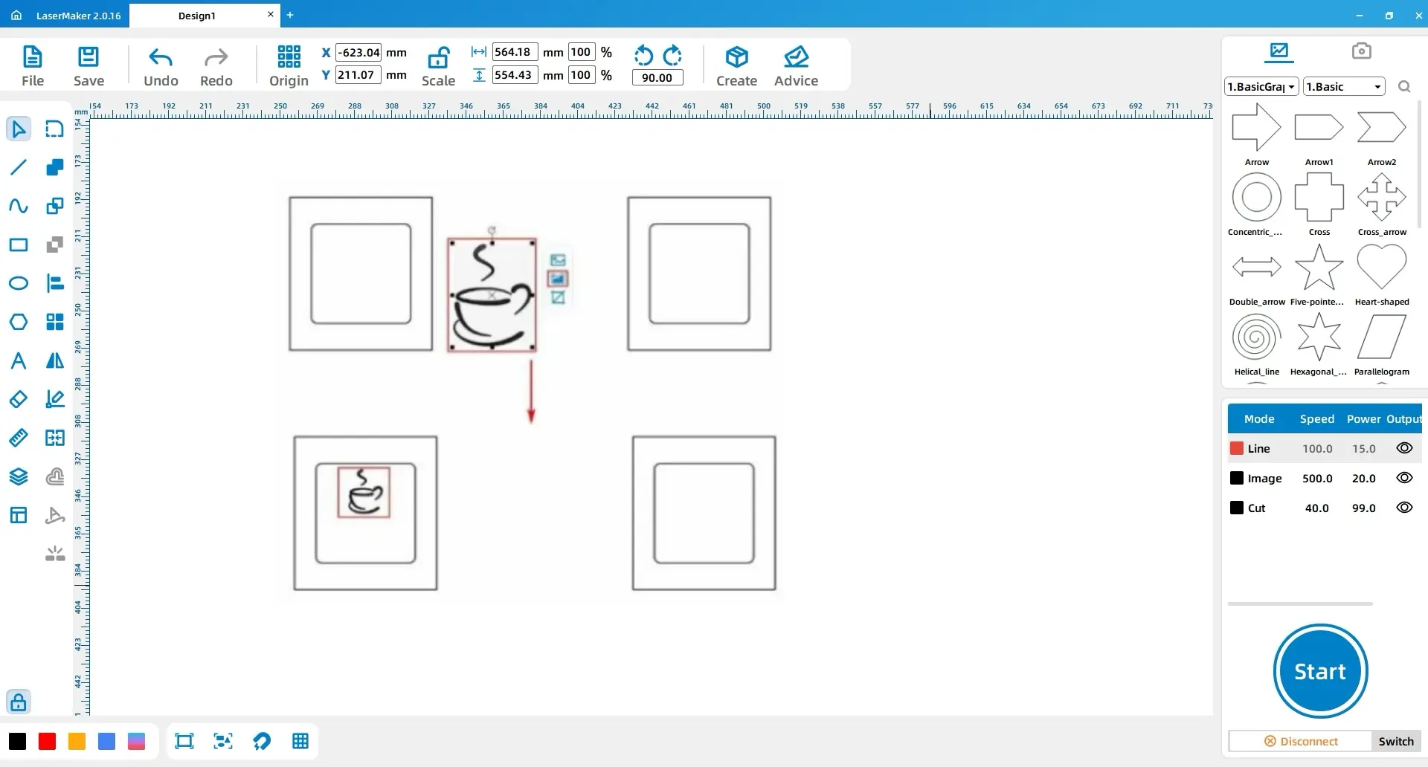
Task: Click the array grid tool
Action: point(54,322)
